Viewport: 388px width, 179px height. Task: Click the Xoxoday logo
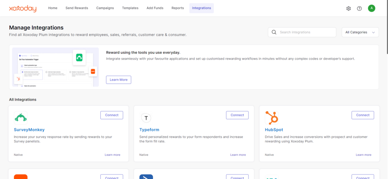22,9
